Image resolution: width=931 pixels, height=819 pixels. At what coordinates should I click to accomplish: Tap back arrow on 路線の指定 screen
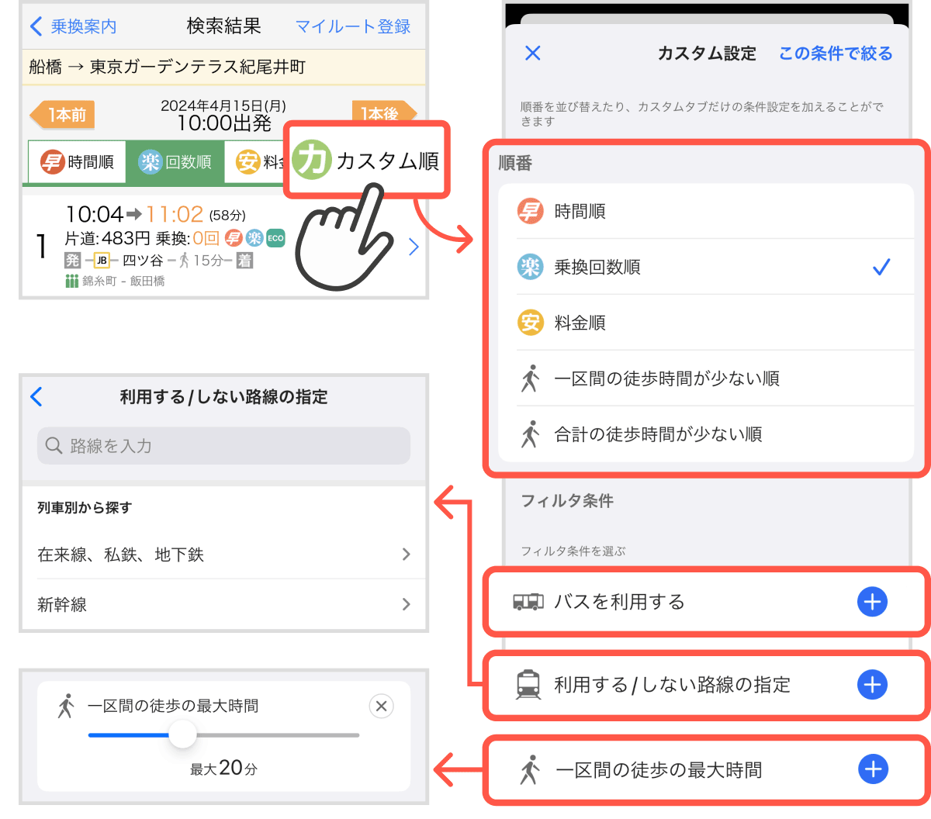click(x=36, y=397)
